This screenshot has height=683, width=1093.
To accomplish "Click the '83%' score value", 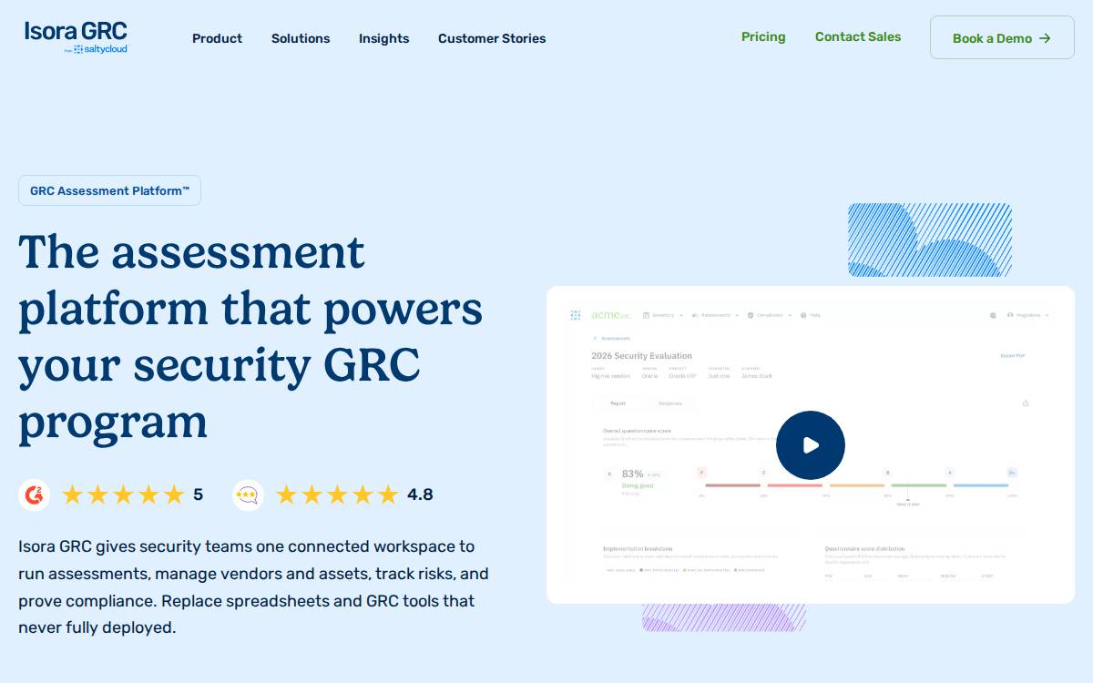I will [x=632, y=474].
